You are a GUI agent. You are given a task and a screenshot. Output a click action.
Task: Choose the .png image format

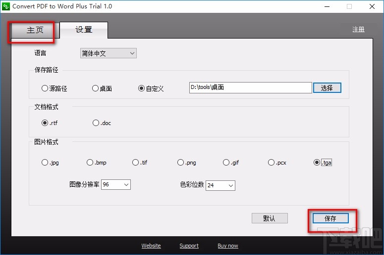click(187, 163)
